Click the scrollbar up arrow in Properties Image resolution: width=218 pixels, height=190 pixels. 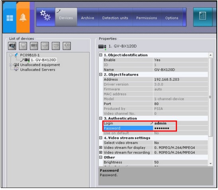coord(210,55)
